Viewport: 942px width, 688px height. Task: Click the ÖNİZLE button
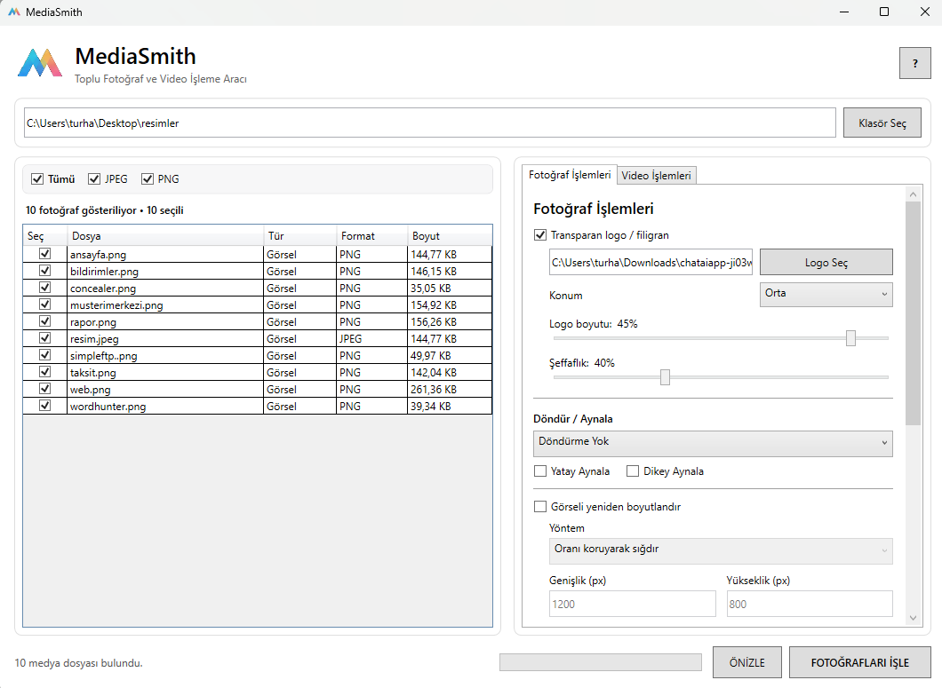tap(746, 663)
